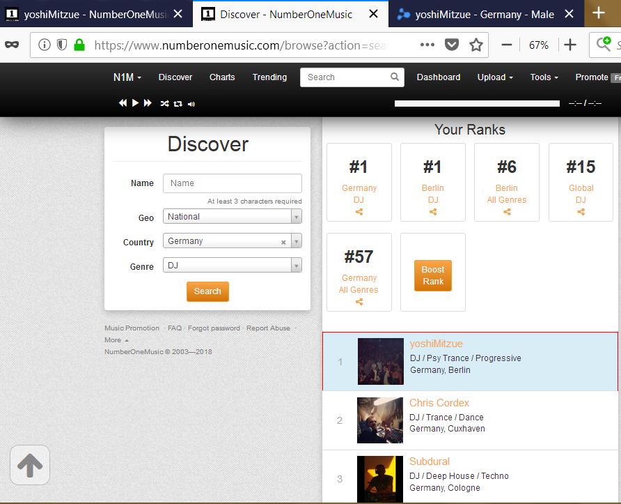Viewport: 621px width, 504px height.
Task: Open a new browser tab
Action: point(599,13)
